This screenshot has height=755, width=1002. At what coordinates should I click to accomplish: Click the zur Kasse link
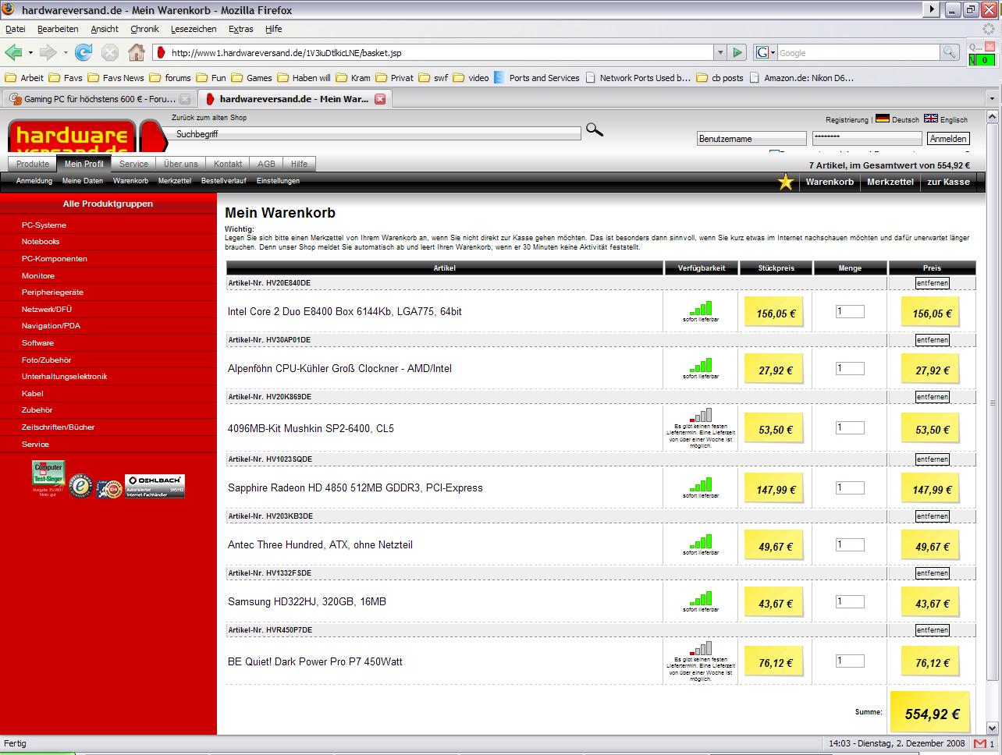tap(948, 182)
